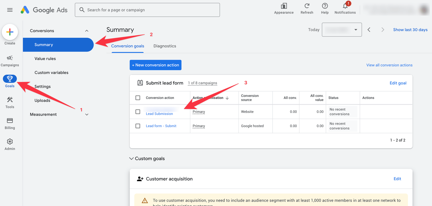The height and width of the screenshot is (206, 432).
Task: Select Value rules in the menu
Action: (45, 59)
